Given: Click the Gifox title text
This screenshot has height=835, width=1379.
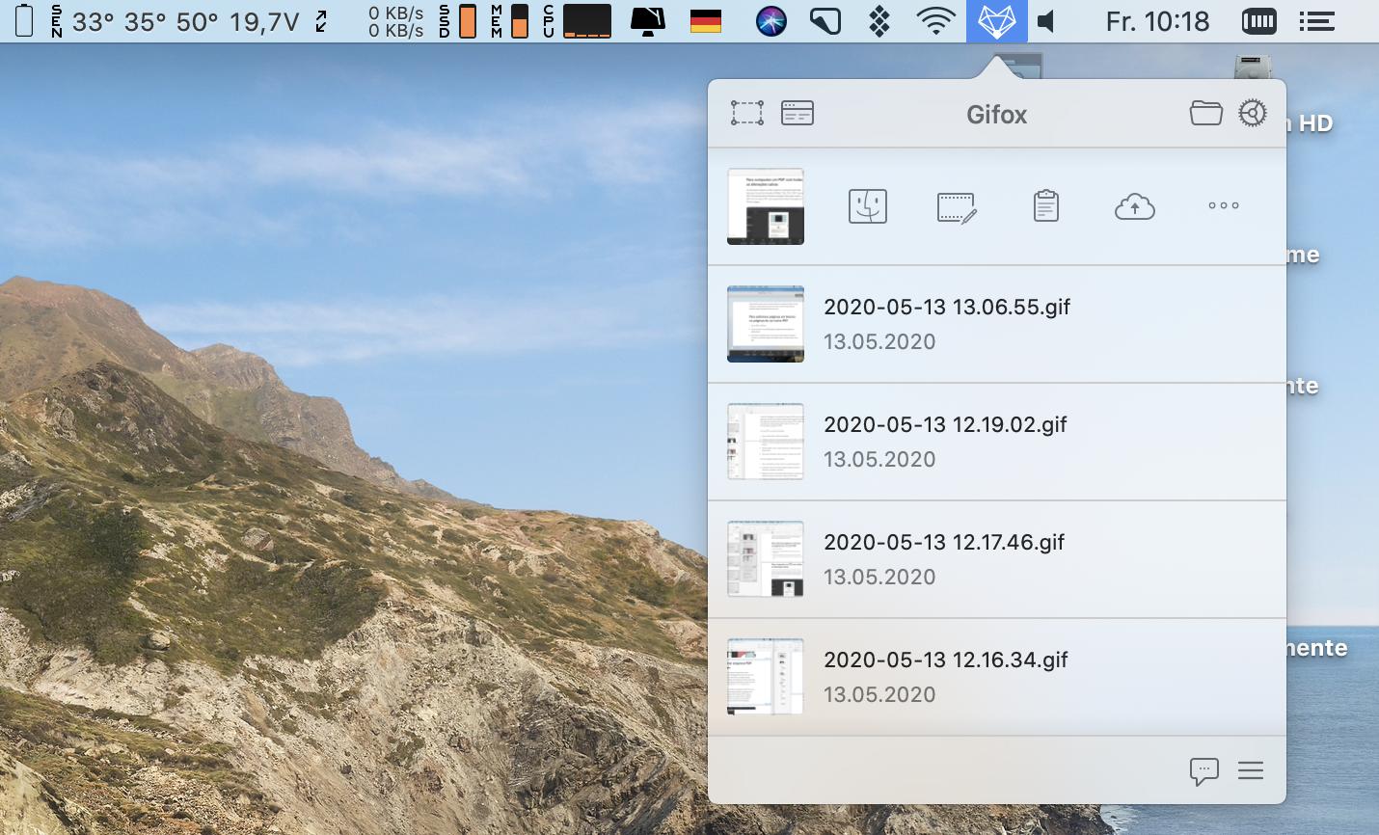Looking at the screenshot, I should (x=997, y=115).
